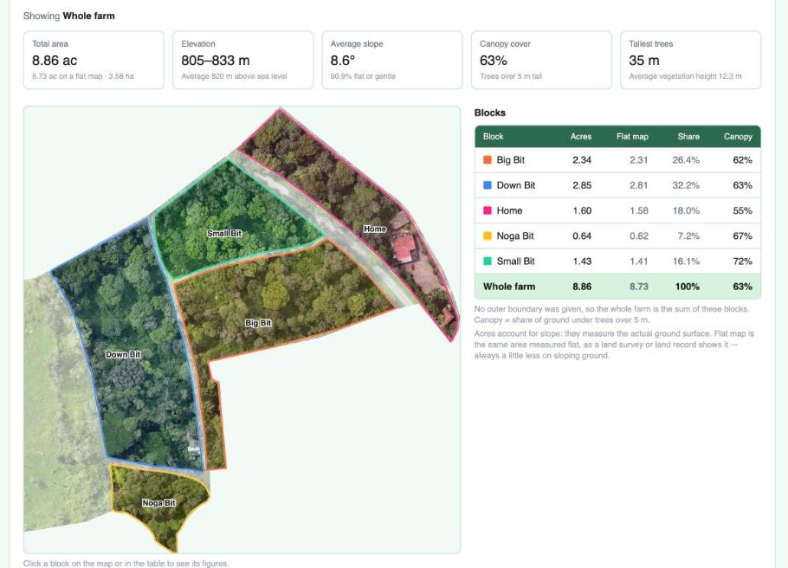The image size is (788, 568).
Task: Click the red-roofed house on the map
Action: point(404,248)
